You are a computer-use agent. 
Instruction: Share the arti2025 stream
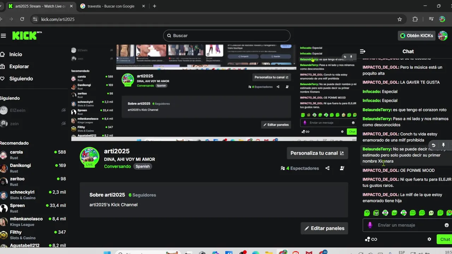[327, 168]
